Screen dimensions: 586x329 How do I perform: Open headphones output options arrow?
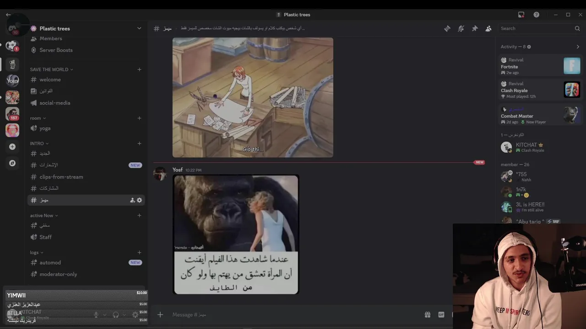124,314
